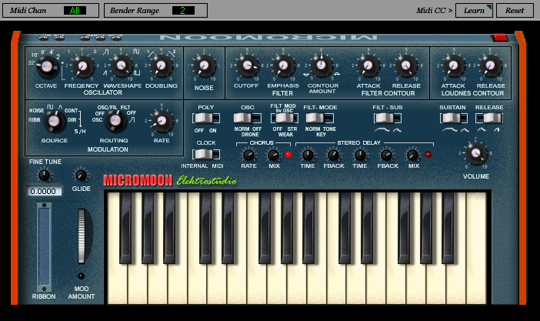Click the pitch bend wheel

tap(82, 236)
